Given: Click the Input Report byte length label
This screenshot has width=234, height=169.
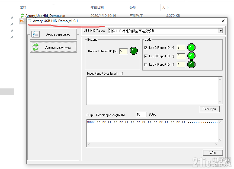Looking at the screenshot, I should click(x=105, y=74).
